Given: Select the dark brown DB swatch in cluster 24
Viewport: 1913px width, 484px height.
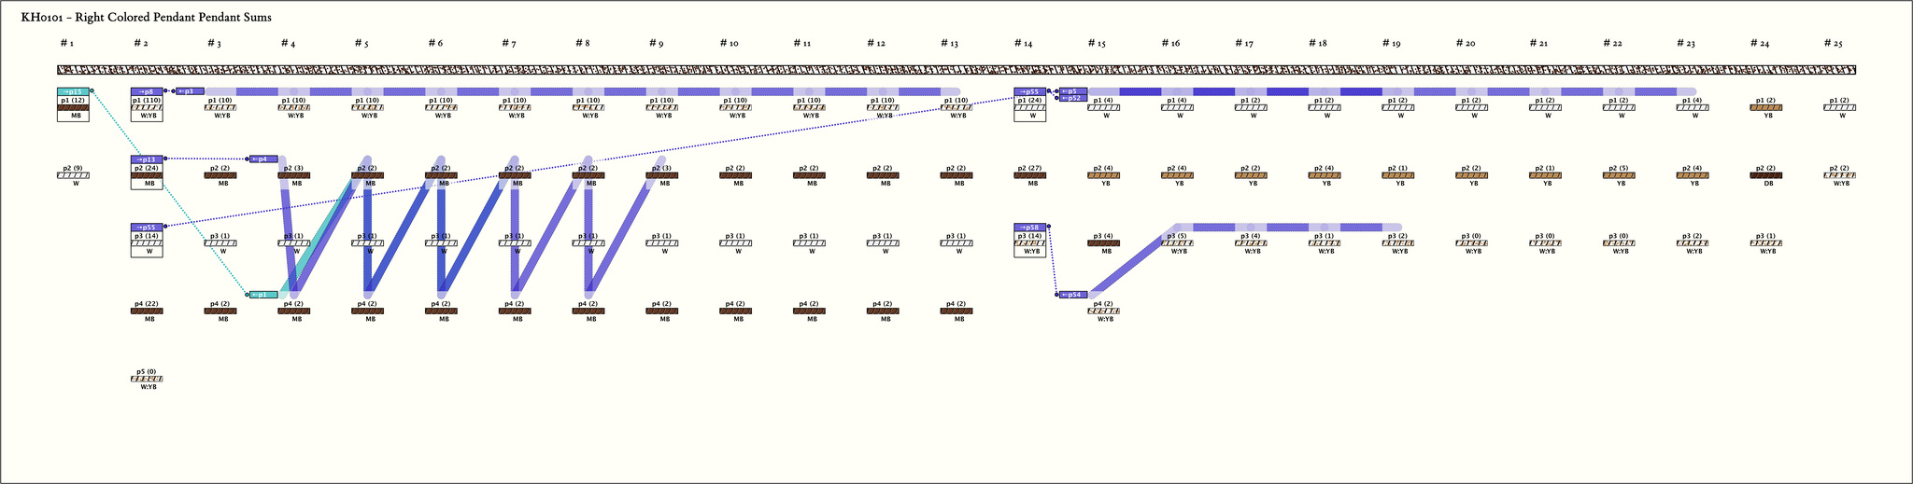Looking at the screenshot, I should 1767,175.
